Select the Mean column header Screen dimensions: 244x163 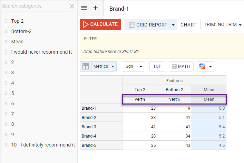pos(209,90)
